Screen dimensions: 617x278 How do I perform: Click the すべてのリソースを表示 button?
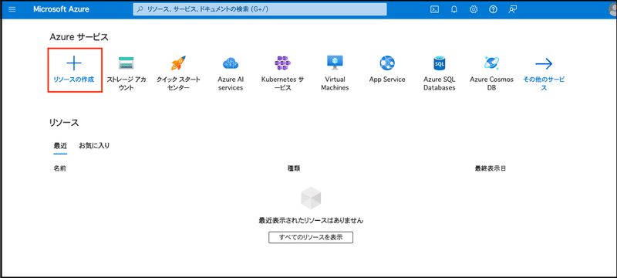pos(311,237)
